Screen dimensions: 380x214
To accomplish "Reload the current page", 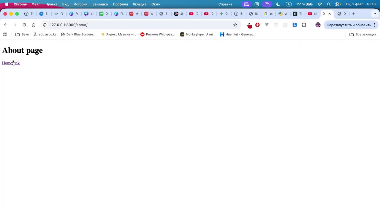I will pyautogui.click(x=24, y=25).
